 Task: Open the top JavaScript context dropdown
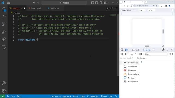click(x=133, y=54)
